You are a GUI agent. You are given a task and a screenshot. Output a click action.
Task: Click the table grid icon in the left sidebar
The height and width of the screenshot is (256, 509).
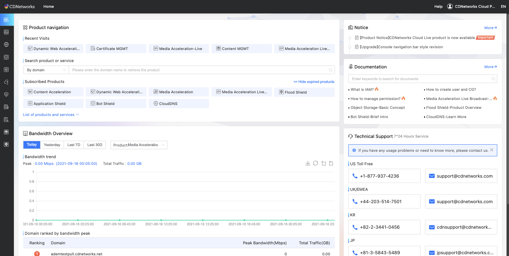point(6,32)
